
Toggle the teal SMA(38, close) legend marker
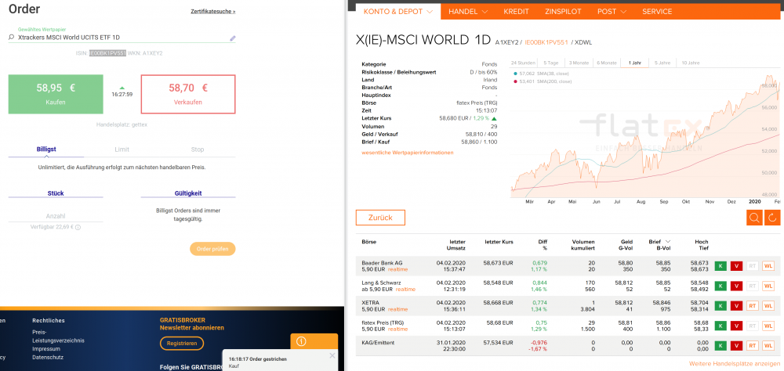tap(516, 74)
